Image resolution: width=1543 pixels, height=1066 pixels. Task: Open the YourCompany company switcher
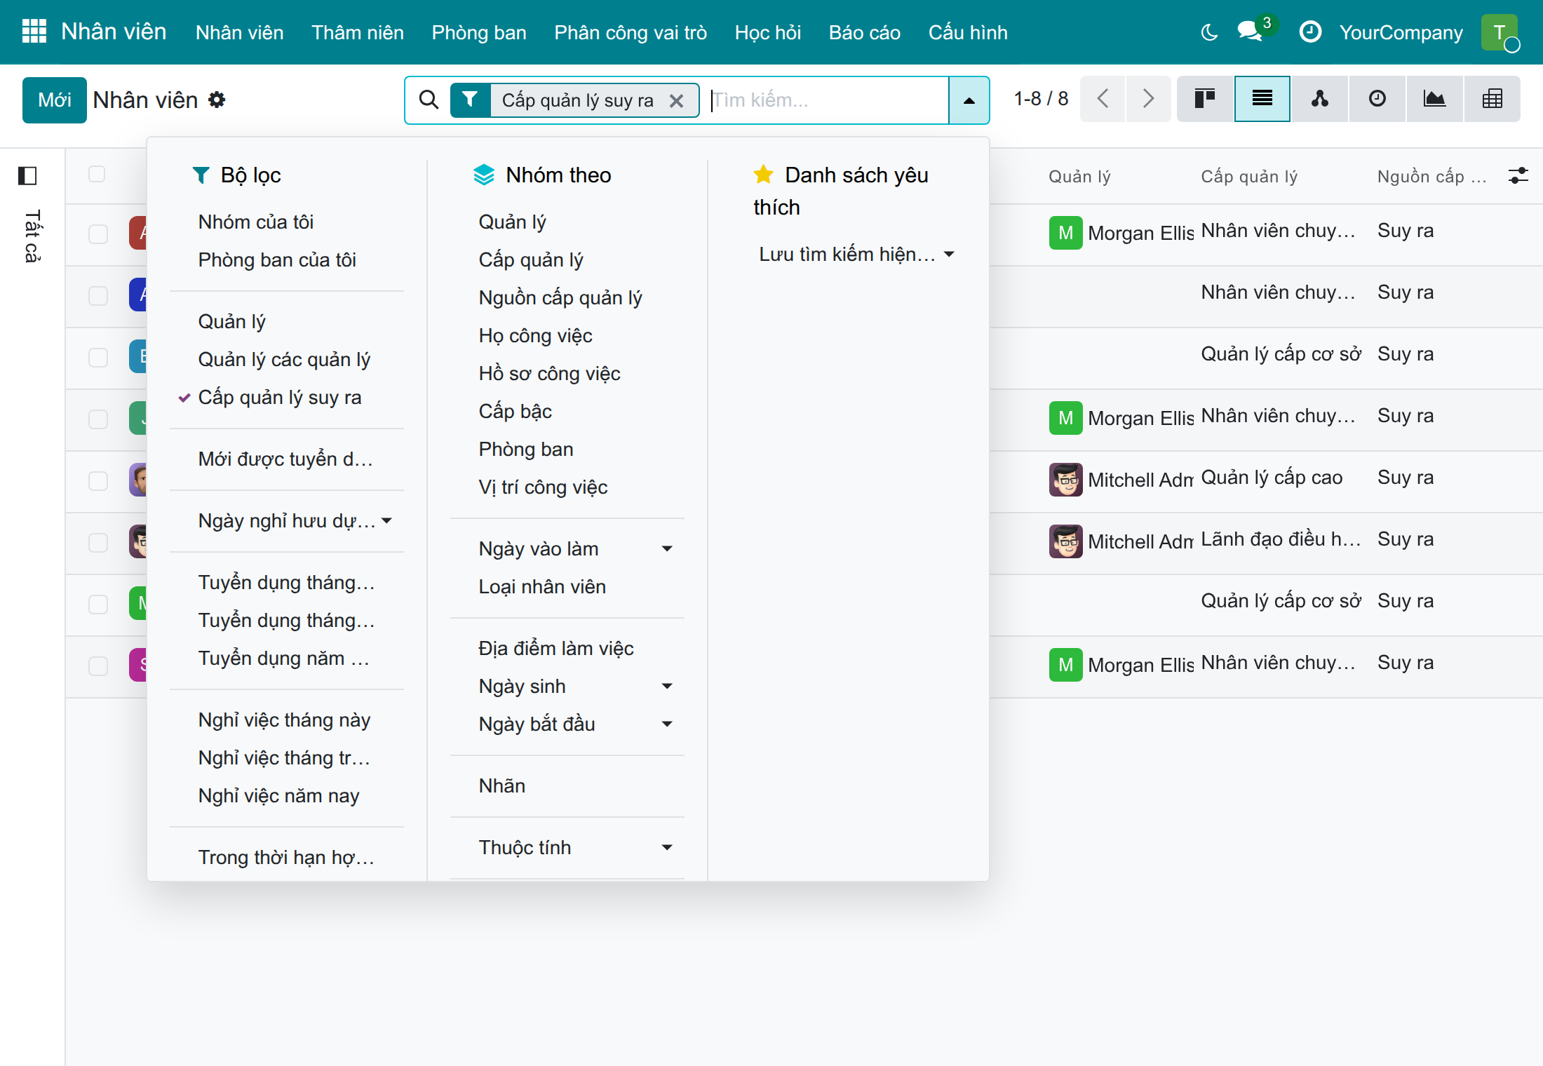tap(1401, 32)
